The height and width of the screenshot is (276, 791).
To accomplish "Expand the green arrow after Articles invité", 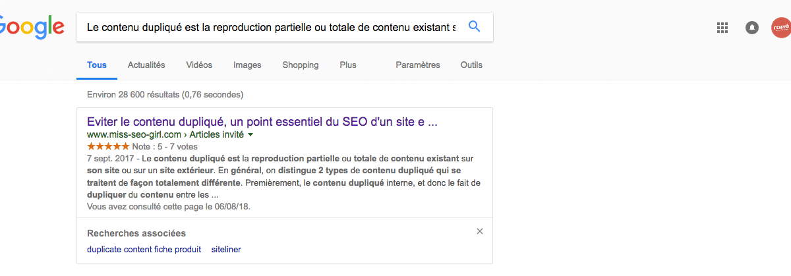I will coord(250,134).
